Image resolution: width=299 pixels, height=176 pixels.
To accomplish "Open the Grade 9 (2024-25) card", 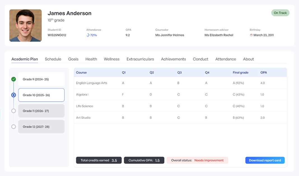I will click(41, 79).
